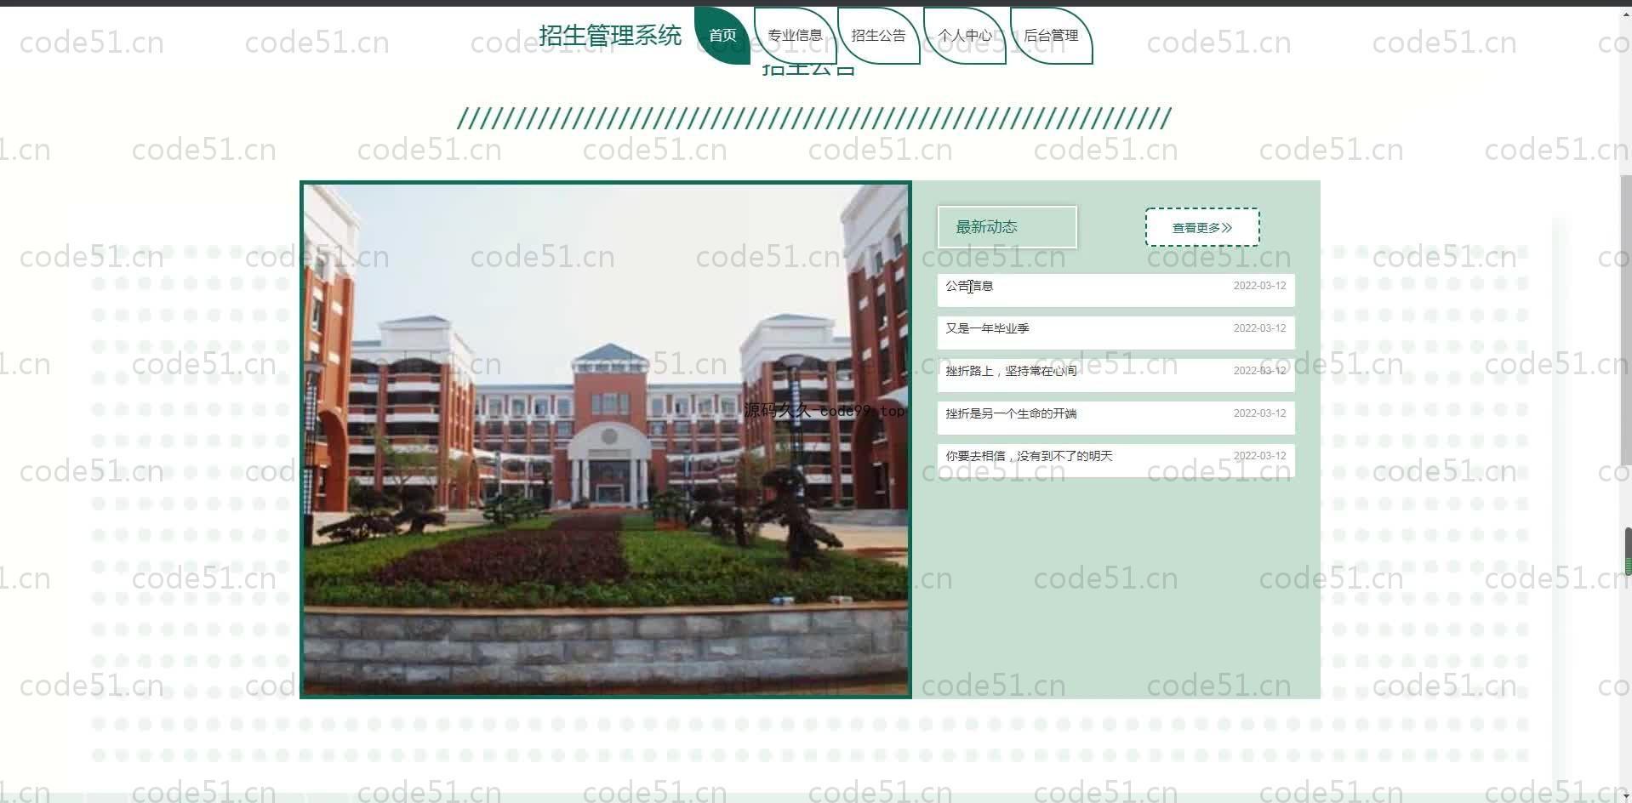Click the date beside 挫折是另一个生命的开端
The image size is (1632, 803).
1259,413
